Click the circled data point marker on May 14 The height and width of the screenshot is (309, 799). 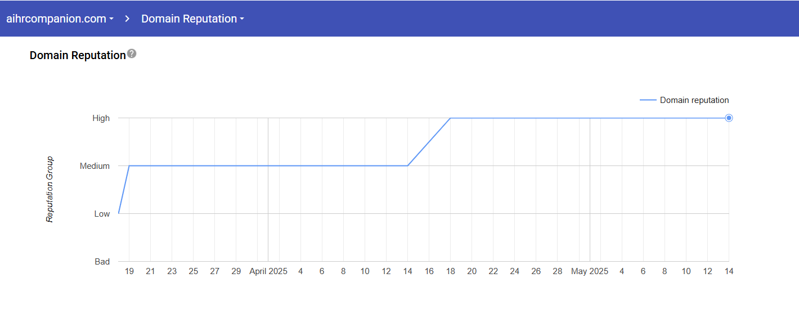tap(729, 118)
